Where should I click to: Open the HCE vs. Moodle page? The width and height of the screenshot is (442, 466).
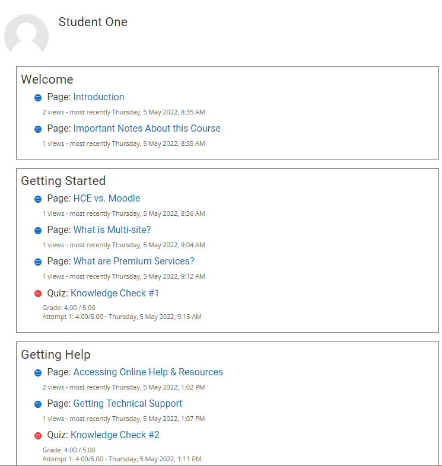tap(107, 199)
